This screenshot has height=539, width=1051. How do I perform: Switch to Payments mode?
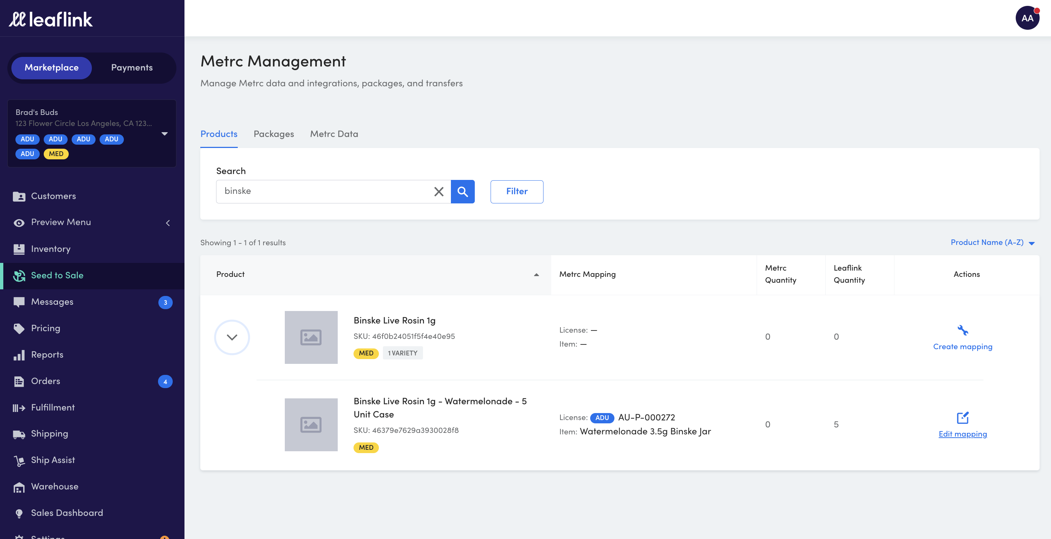[132, 68]
